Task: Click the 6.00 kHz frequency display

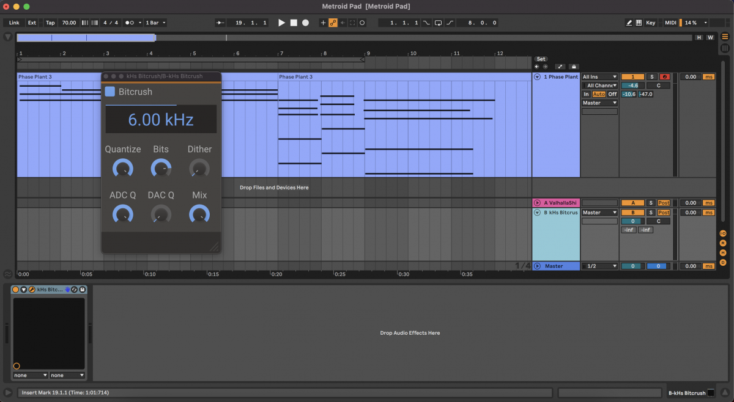Action: (x=161, y=119)
